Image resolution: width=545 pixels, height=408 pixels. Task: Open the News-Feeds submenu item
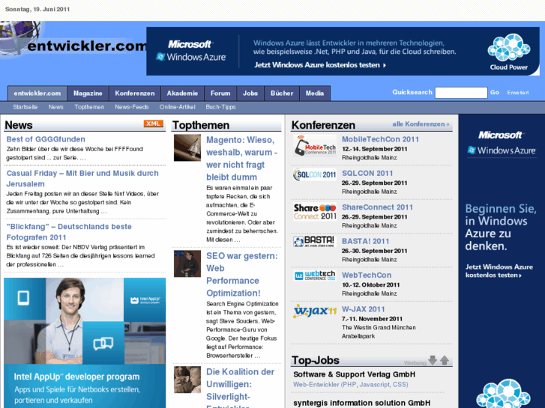tap(132, 107)
